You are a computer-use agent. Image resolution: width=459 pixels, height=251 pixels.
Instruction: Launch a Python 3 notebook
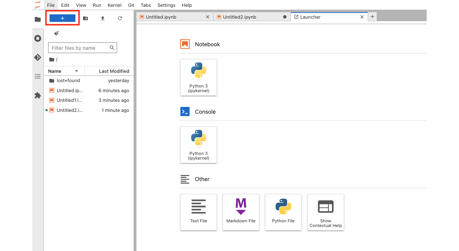pos(199,77)
